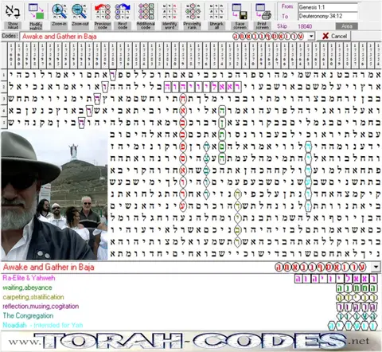The image size is (382, 352).
Task: Click the Save screen floppy icon
Action: [x=240, y=12]
